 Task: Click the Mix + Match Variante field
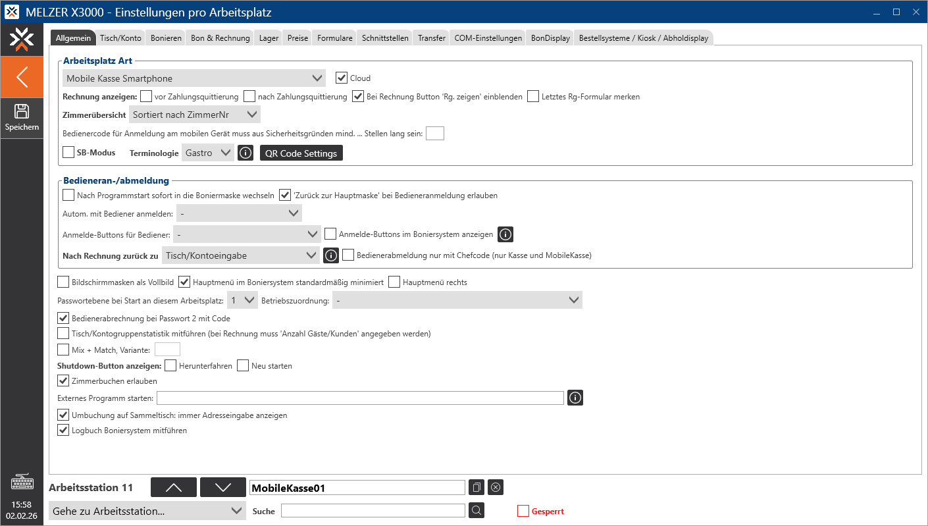(x=167, y=350)
